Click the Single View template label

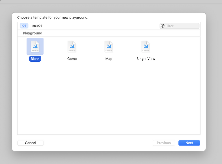click(x=146, y=59)
